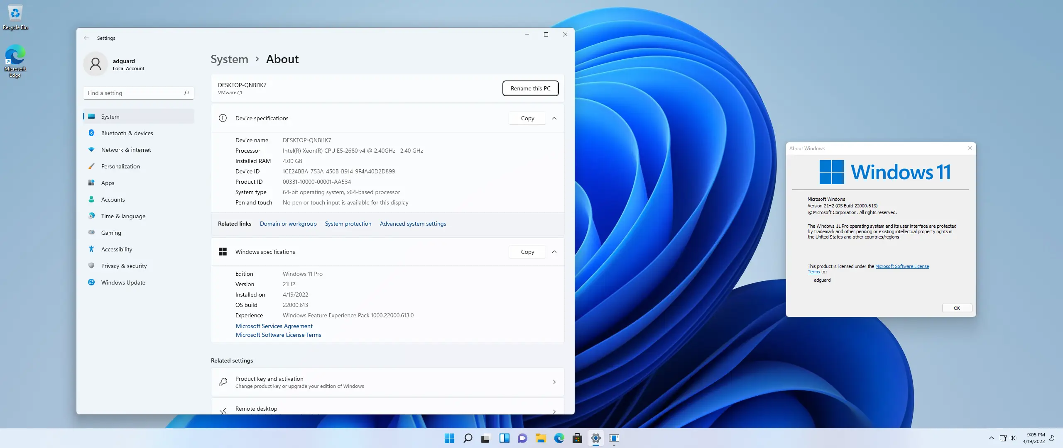The height and width of the screenshot is (448, 1063).
Task: Select Gaming in the sidebar
Action: pos(111,233)
